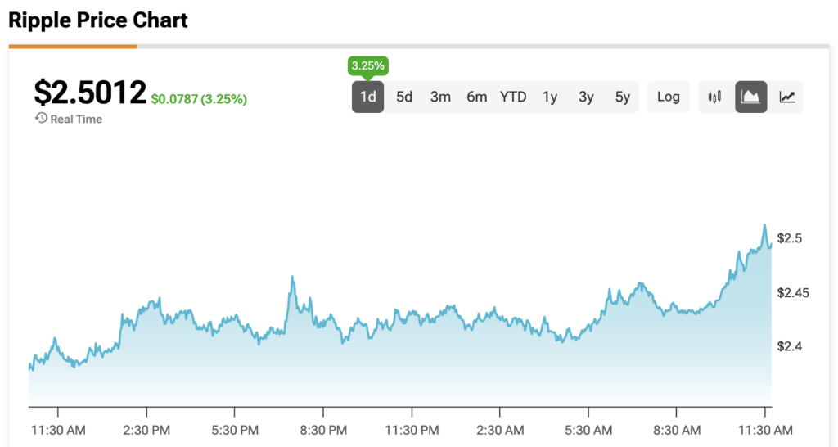Viewport: 838px width, 447px height.
Task: Show the 3m price range
Action: 440,97
